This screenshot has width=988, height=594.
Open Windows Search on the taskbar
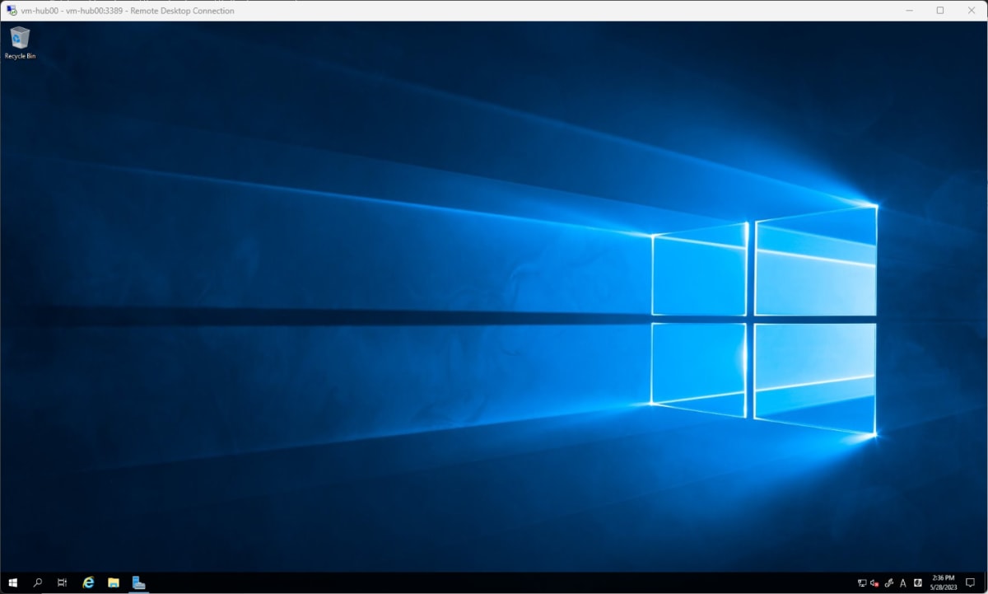(x=37, y=582)
